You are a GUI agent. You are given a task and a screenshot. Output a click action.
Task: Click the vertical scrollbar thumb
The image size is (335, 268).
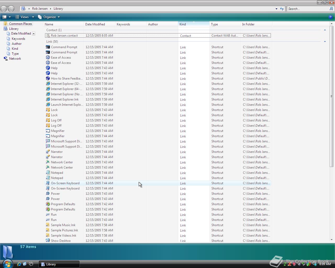332,96
